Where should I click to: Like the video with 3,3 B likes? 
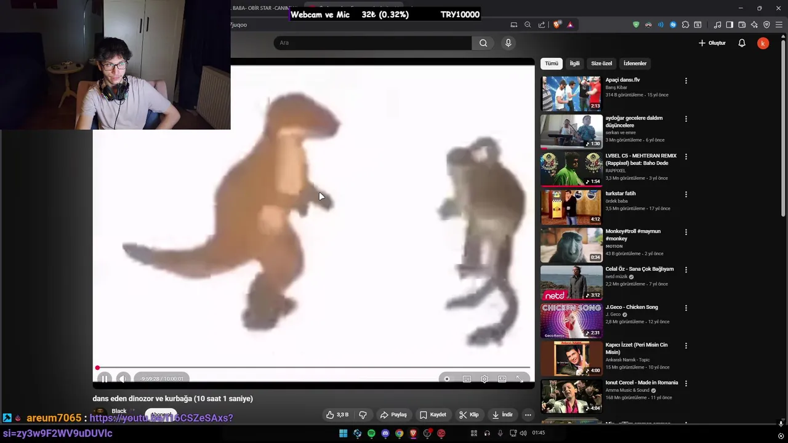pos(337,415)
